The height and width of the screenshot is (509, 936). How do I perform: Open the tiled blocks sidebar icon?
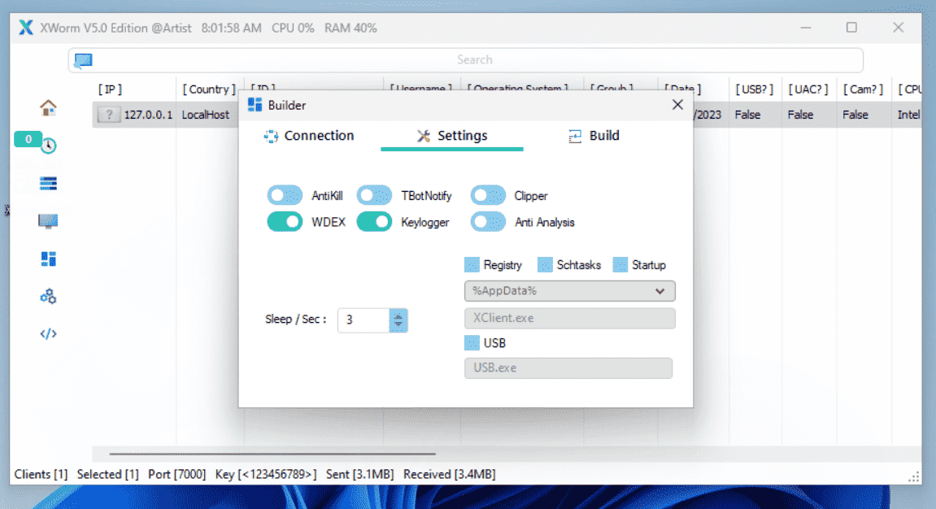[x=48, y=259]
